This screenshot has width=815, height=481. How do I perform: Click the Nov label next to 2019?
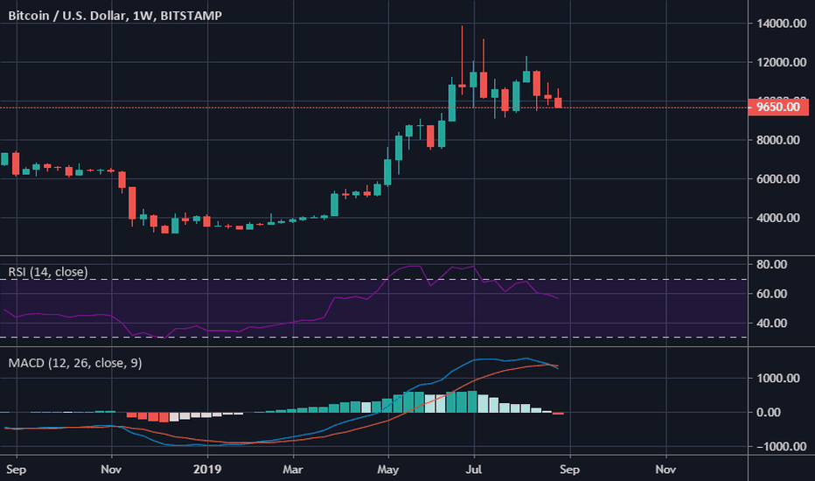[x=111, y=470]
